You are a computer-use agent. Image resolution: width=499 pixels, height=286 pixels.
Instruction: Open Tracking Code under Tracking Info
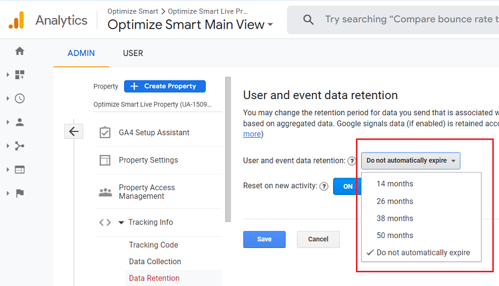(x=153, y=245)
